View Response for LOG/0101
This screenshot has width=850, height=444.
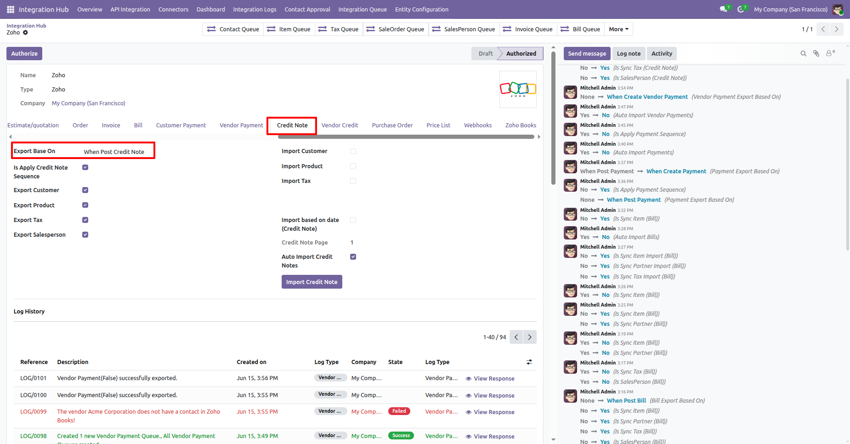[490, 379]
